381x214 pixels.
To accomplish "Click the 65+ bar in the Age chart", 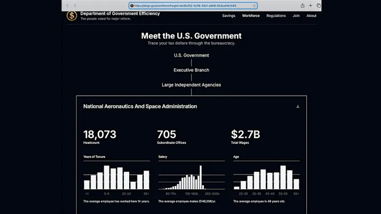I will tap(296, 184).
